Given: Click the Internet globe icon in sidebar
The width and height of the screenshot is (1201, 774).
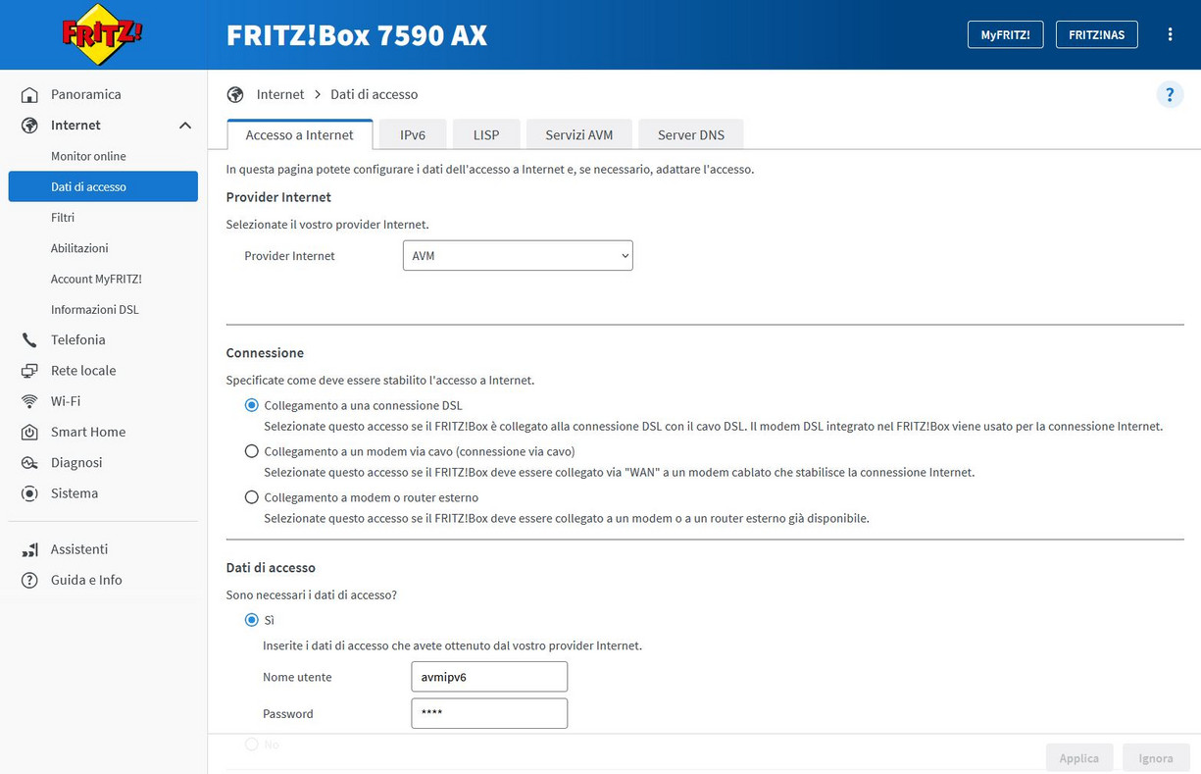Looking at the screenshot, I should click(30, 126).
